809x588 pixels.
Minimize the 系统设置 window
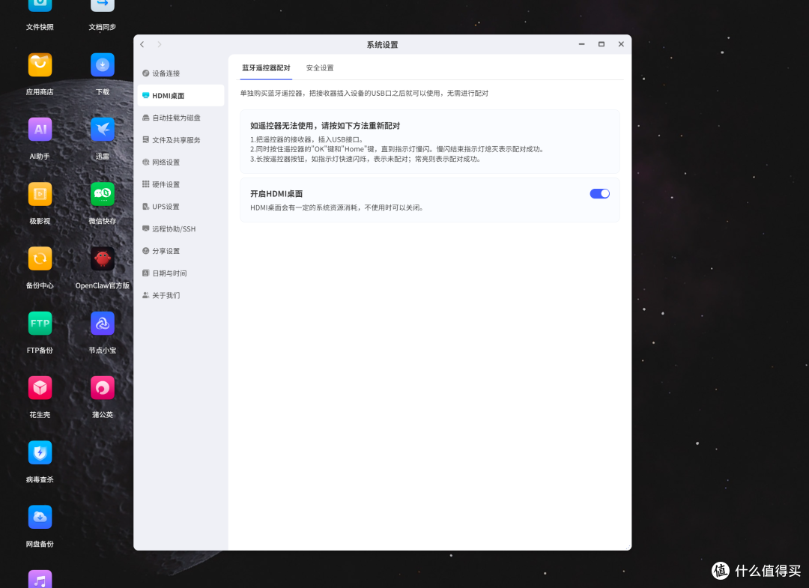point(581,44)
